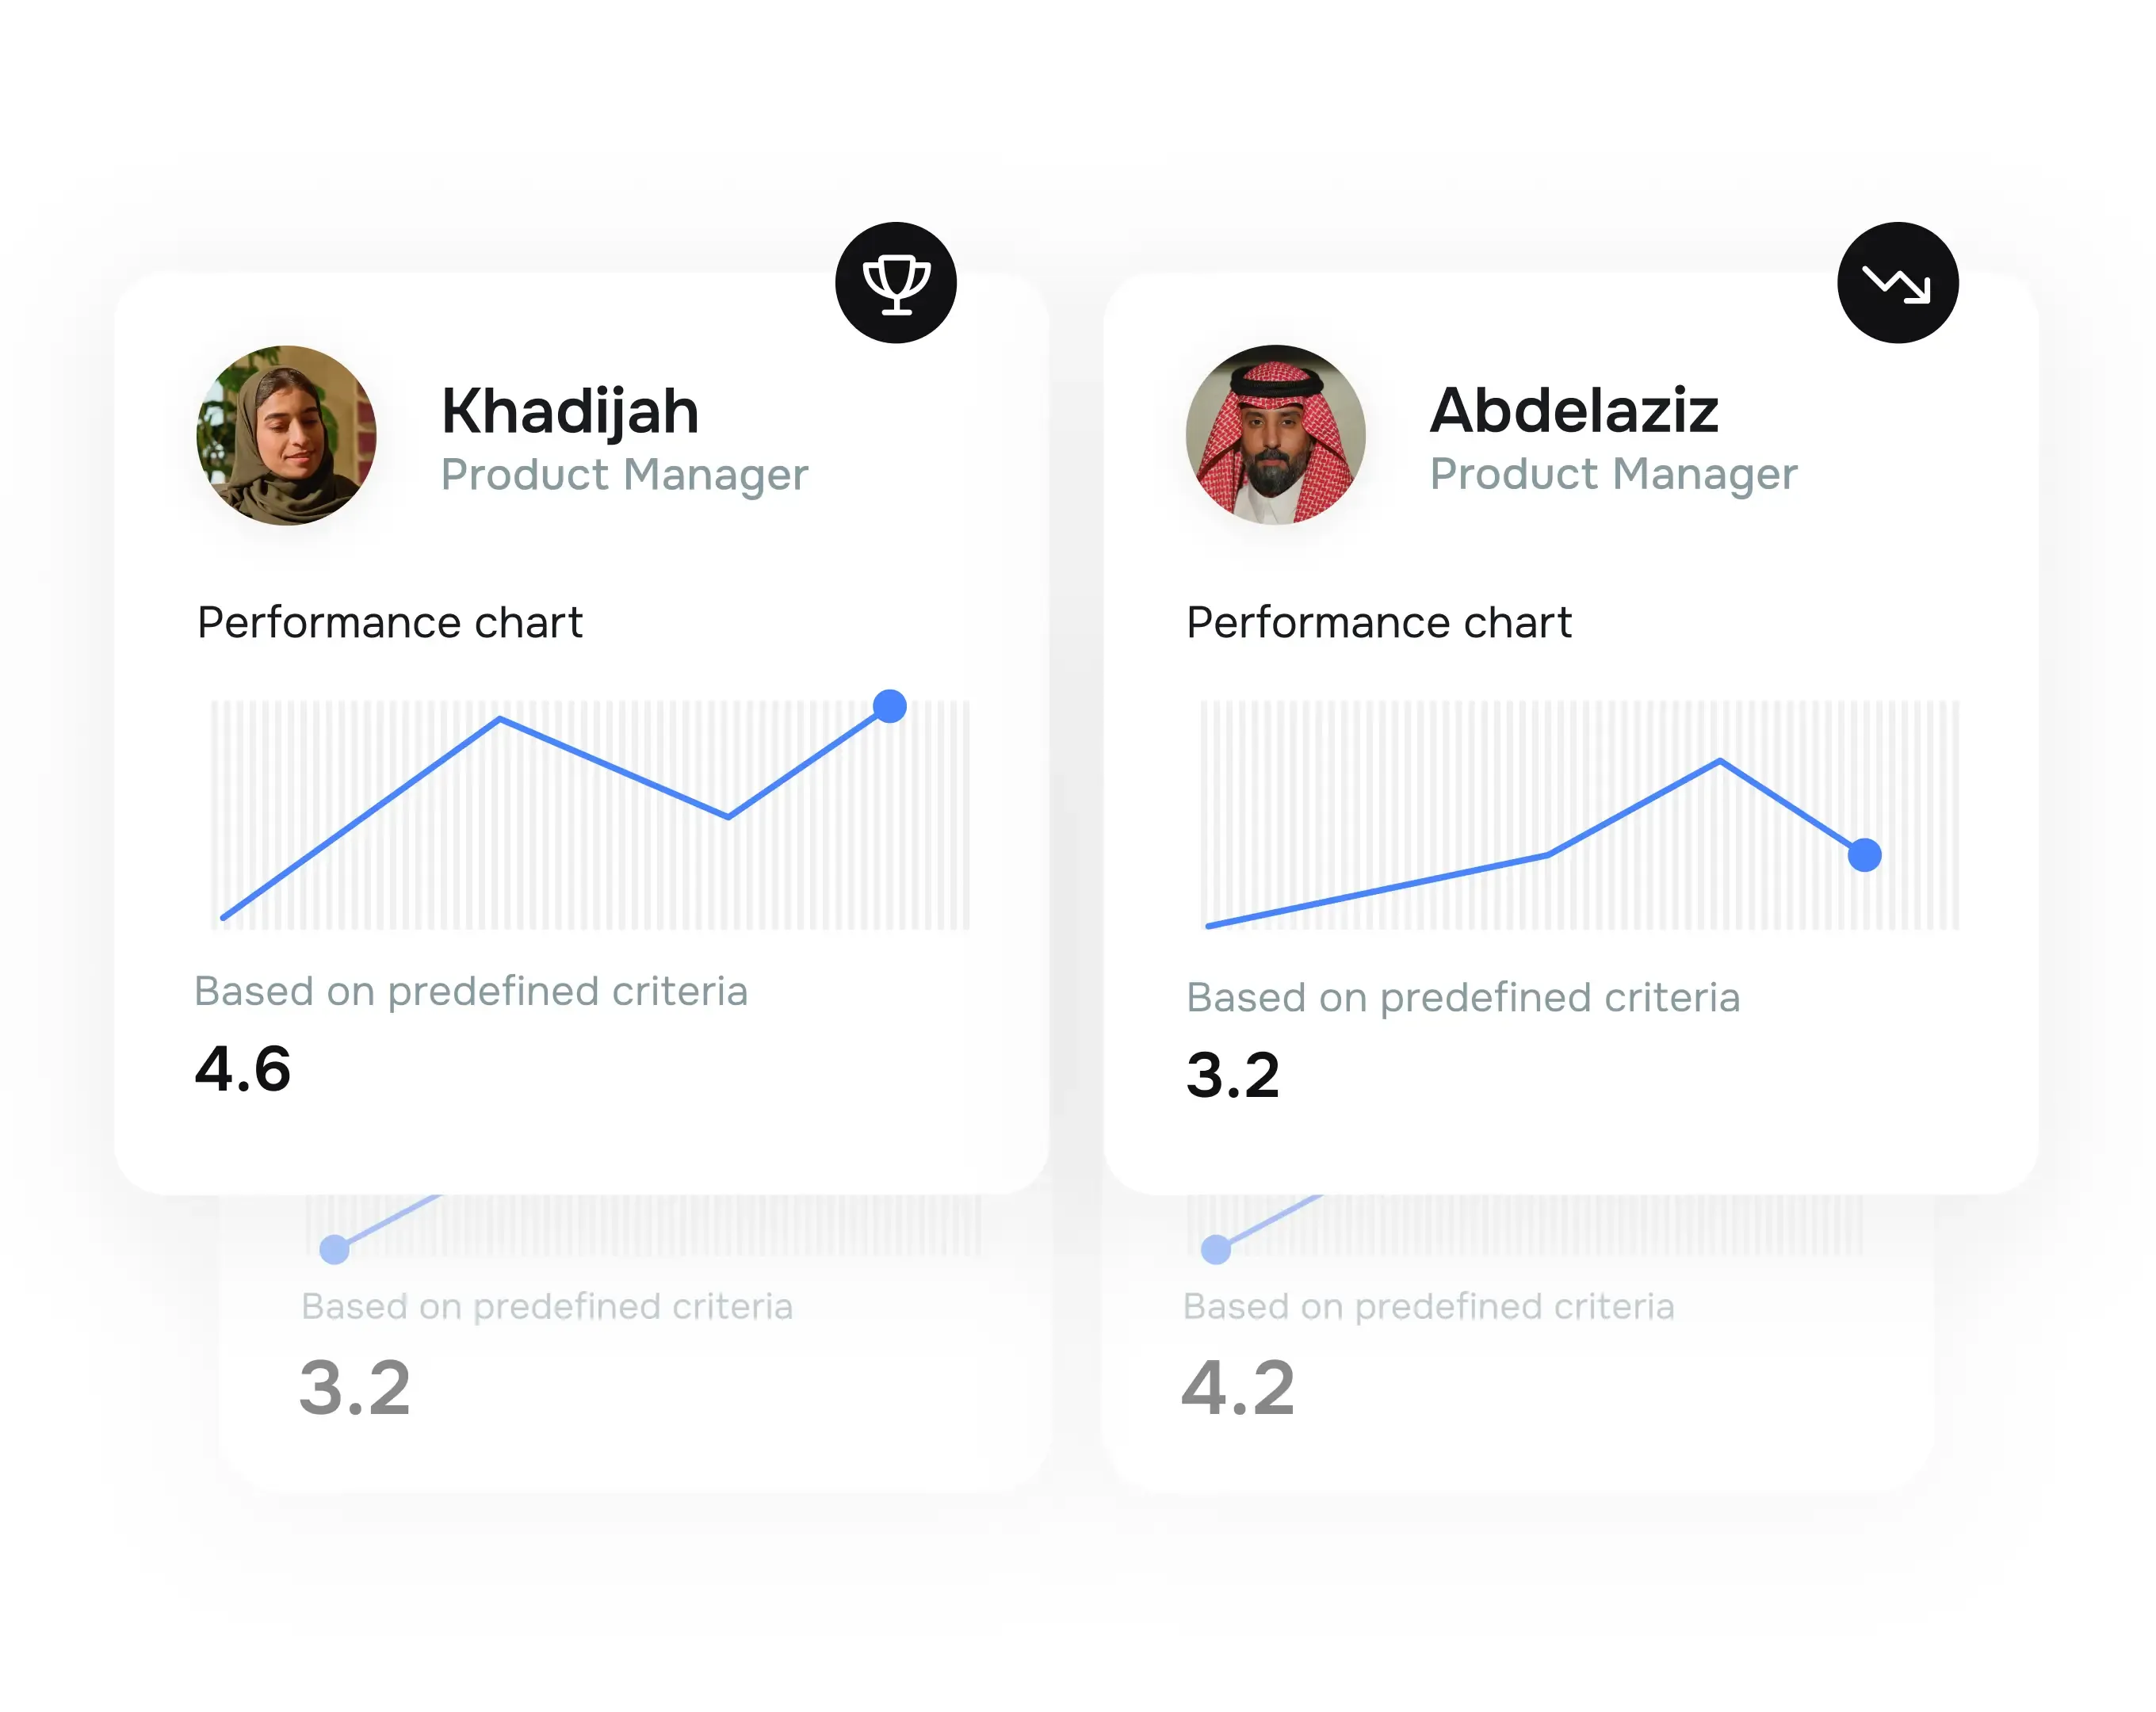Select the endpoint marker on Abdelaziz's chart
Viewport: 2156px width, 1712px height.
[1866, 855]
